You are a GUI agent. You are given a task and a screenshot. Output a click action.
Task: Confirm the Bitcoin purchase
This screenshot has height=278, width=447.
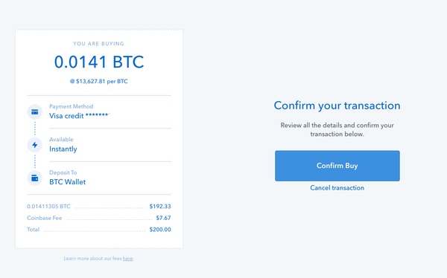(337, 166)
